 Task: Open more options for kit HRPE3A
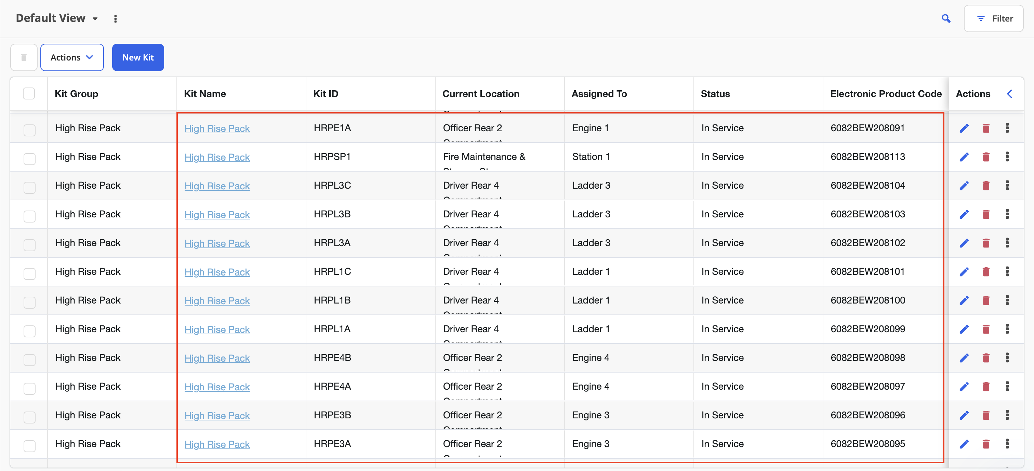(1007, 444)
